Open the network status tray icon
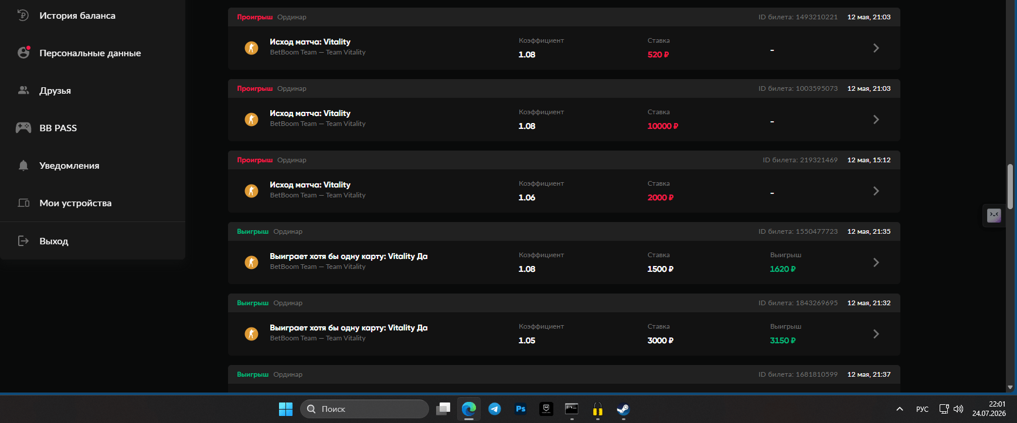Screen dimensions: 1017x423 point(944,409)
